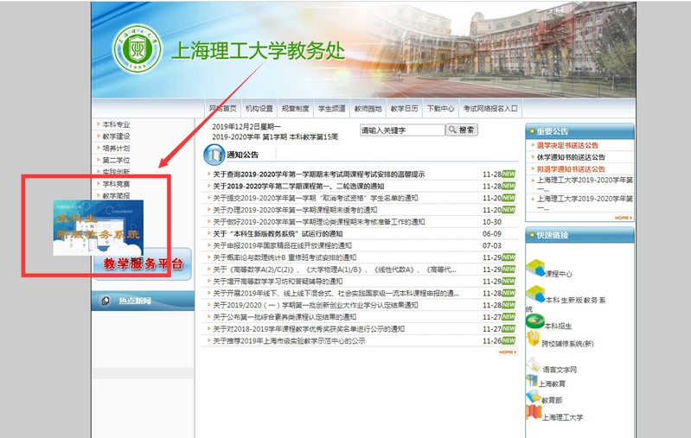Open notice about 国家级一流本科课程申报

coord(336,293)
